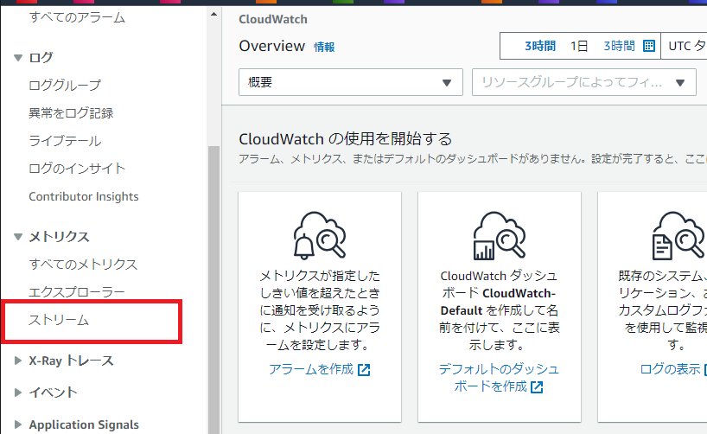Click the alarm bell cloud icon
The width and height of the screenshot is (707, 434).
tap(320, 235)
